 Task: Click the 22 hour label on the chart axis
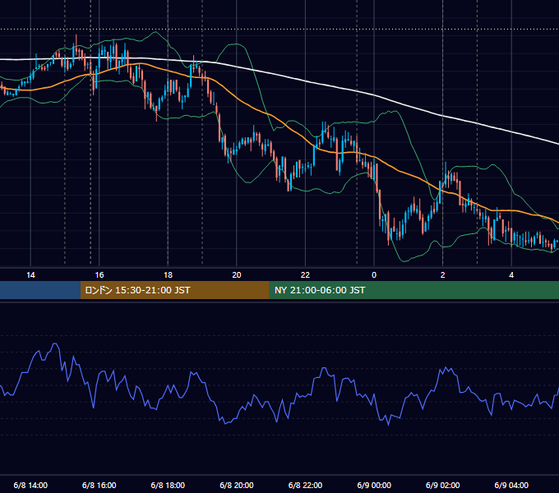[305, 275]
